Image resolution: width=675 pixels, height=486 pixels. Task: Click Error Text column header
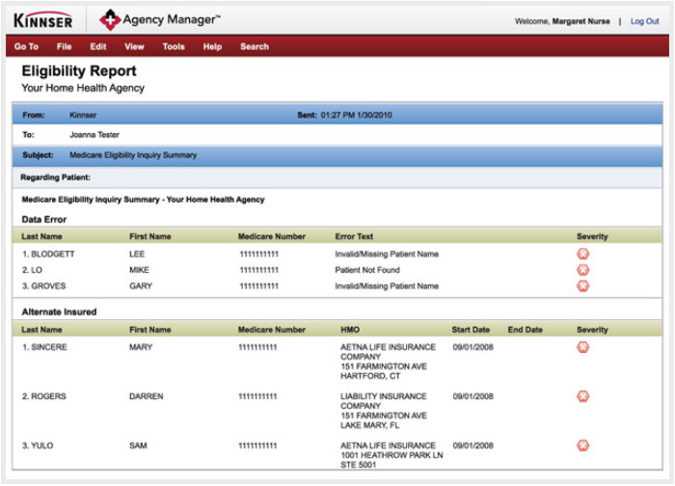pyautogui.click(x=354, y=236)
